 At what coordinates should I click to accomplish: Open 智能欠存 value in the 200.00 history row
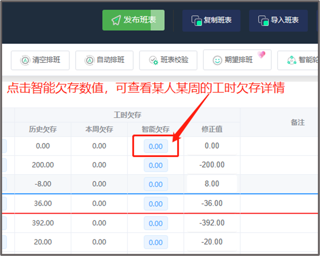coord(156,165)
